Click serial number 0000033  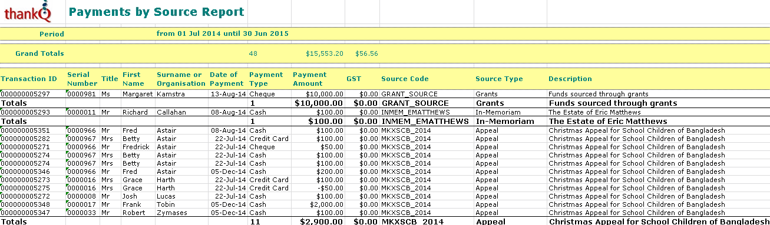[x=81, y=213]
